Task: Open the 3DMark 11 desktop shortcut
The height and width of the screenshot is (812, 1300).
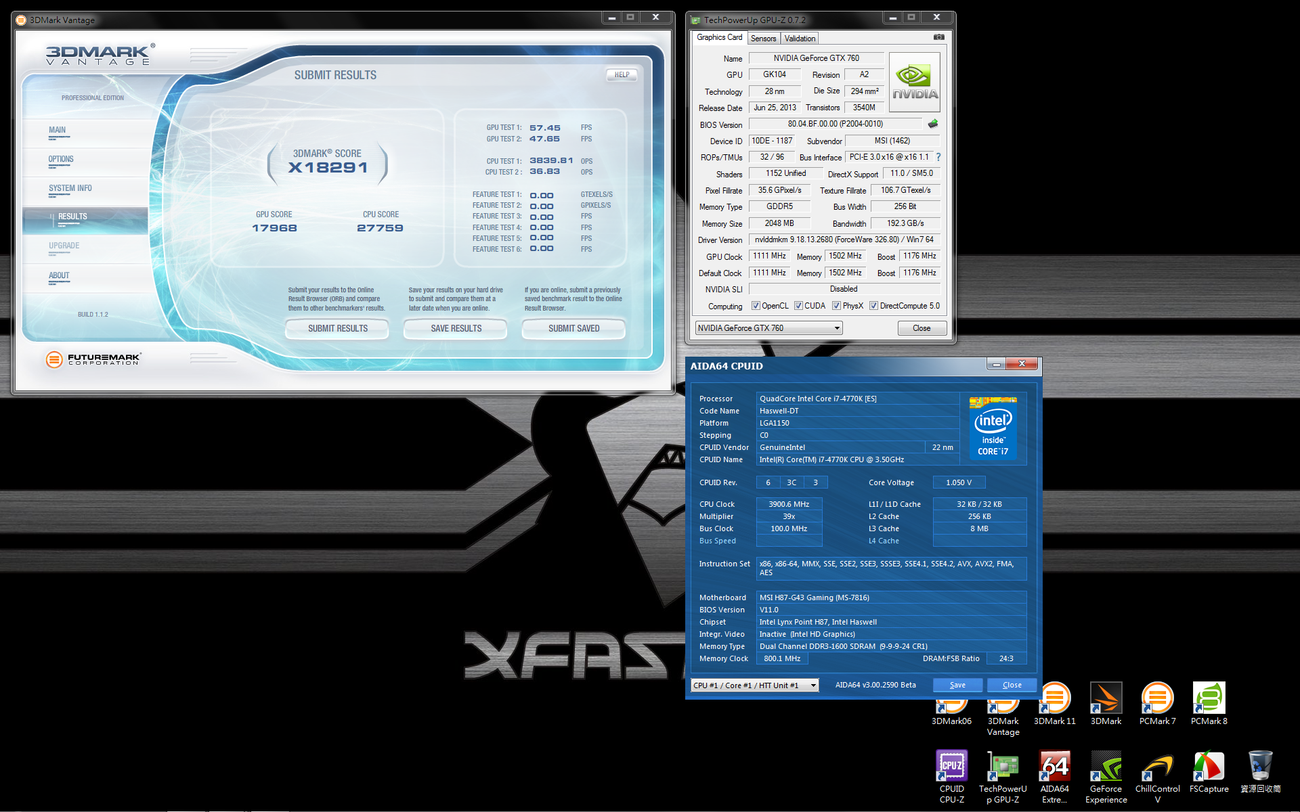Action: point(1054,704)
